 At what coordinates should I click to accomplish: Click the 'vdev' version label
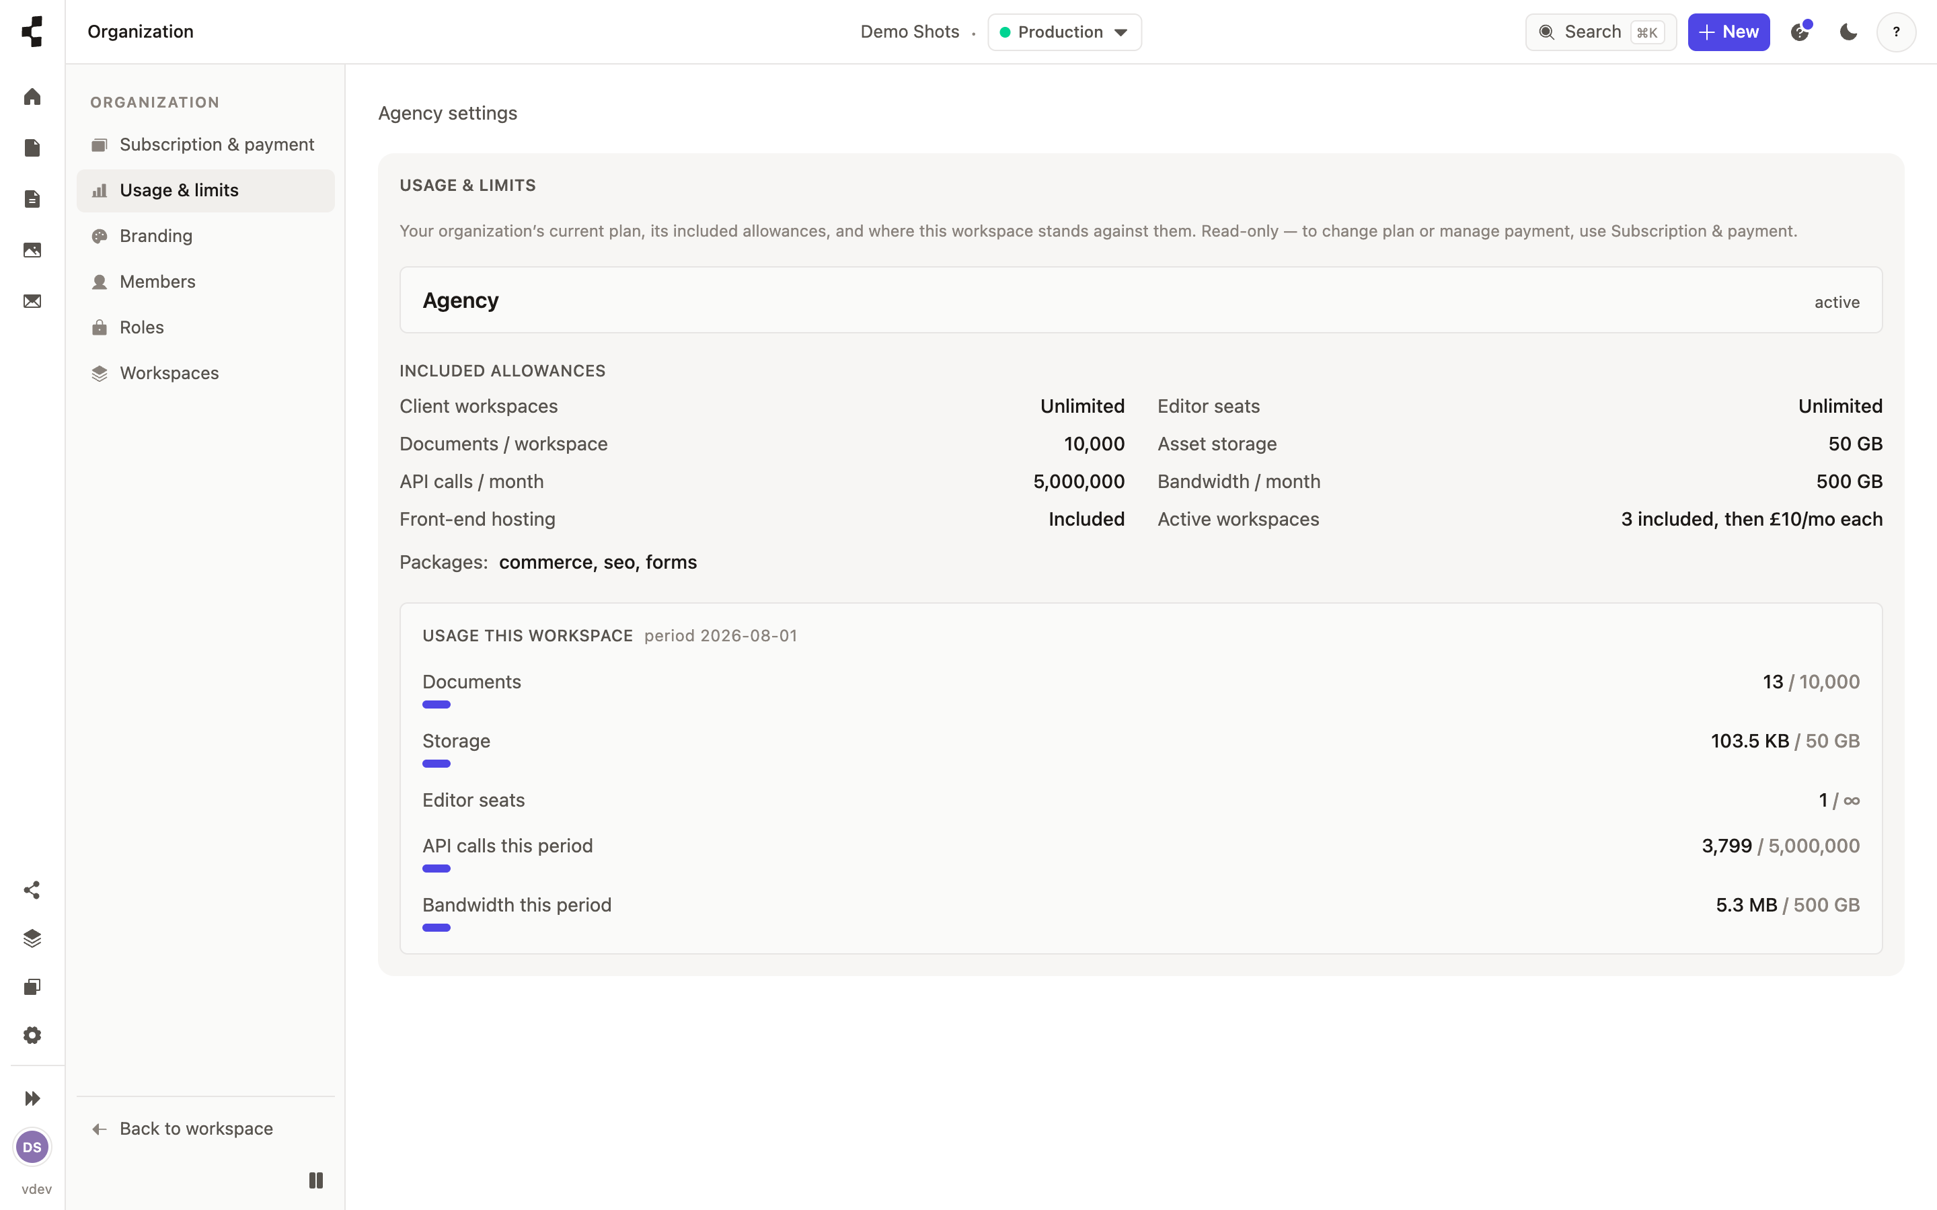[x=37, y=1189]
